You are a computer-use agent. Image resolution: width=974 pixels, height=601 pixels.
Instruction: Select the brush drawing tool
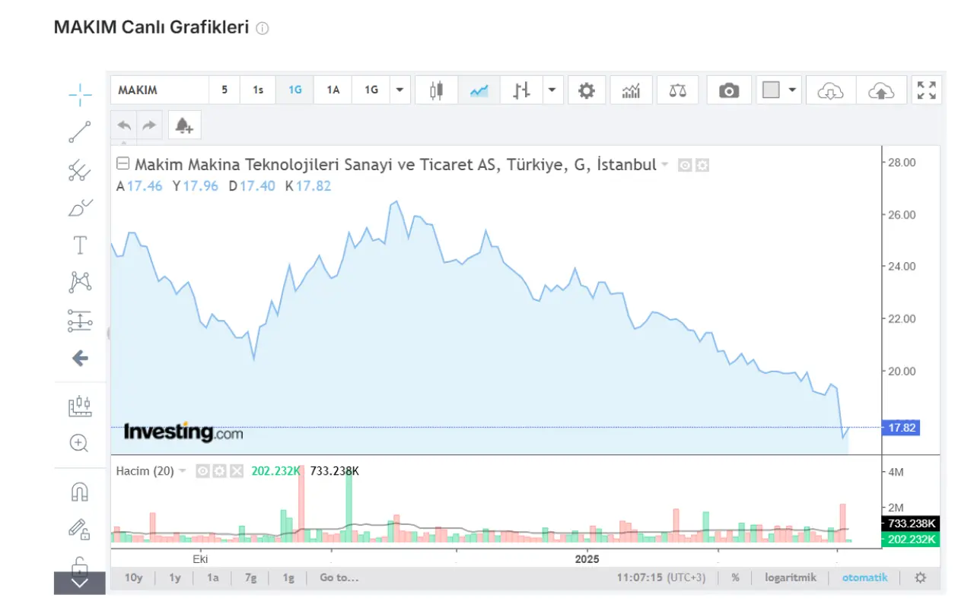pos(80,207)
